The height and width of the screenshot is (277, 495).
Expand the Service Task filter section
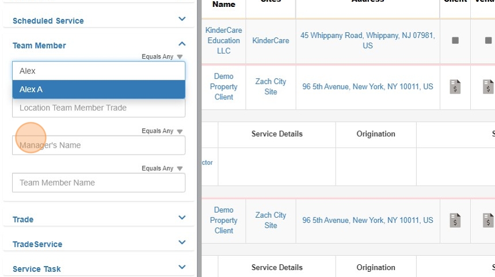(182, 268)
